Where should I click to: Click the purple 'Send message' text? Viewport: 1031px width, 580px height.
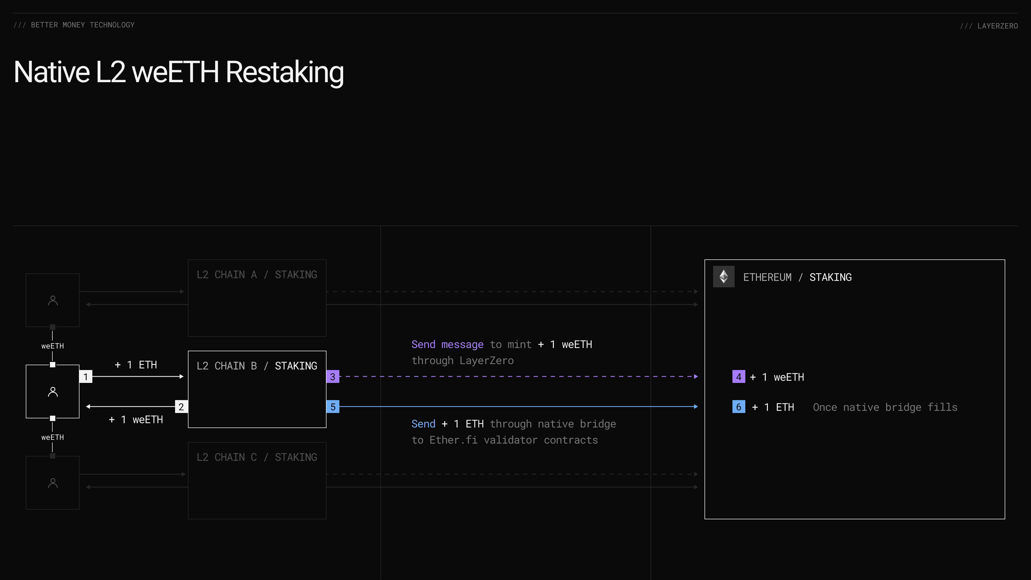pyautogui.click(x=447, y=345)
